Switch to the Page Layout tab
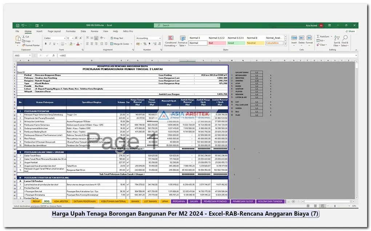The width and height of the screenshot is (371, 231). click(54, 32)
